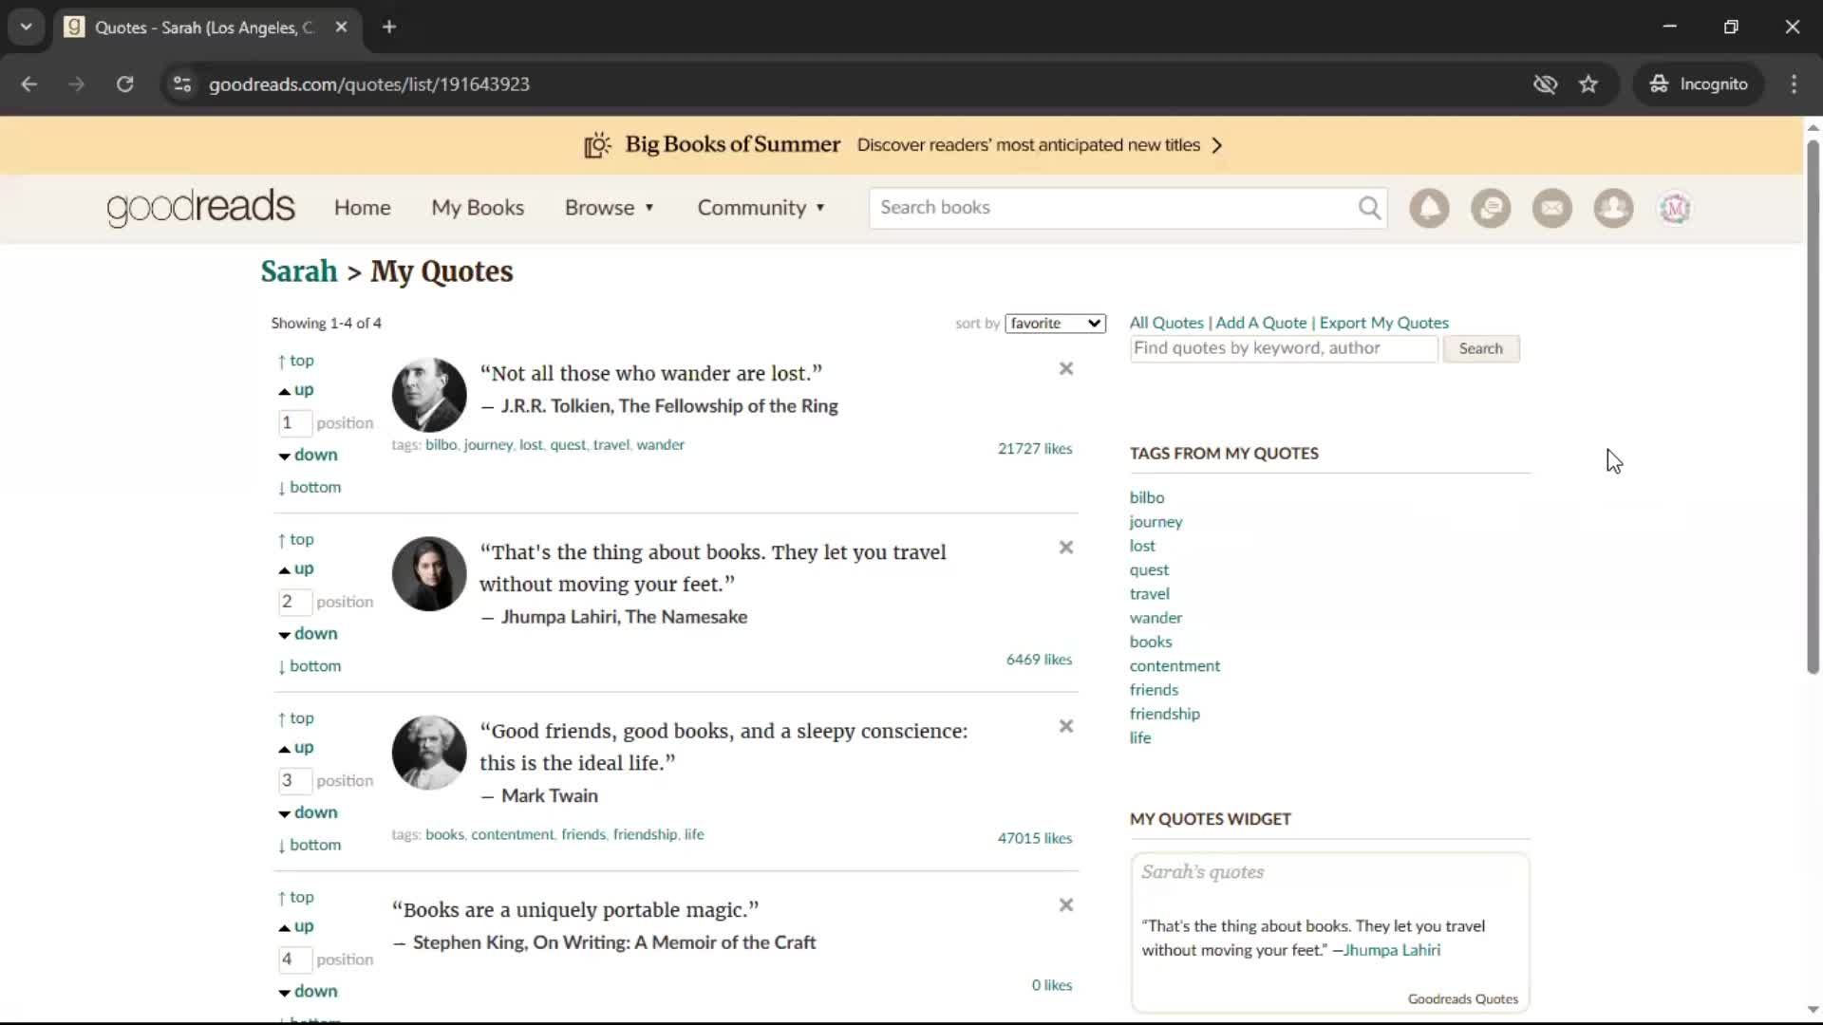
Task: Remove the Stephen King quote with X
Action: tap(1066, 905)
